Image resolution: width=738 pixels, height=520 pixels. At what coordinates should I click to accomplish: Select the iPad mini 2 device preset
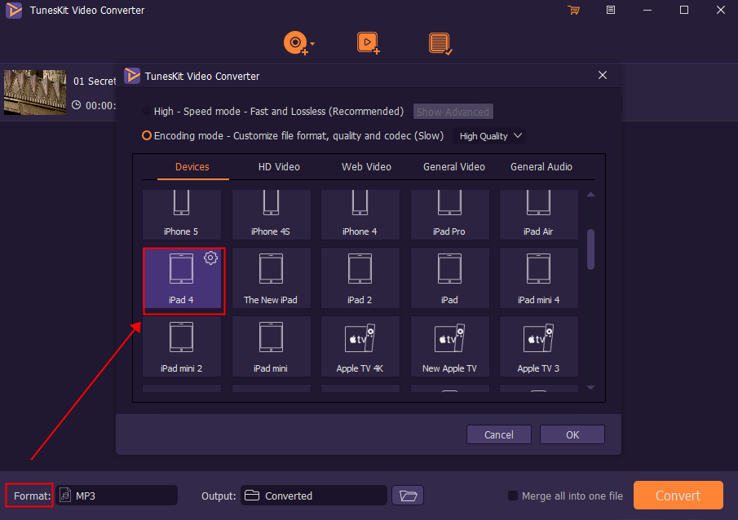click(x=181, y=347)
